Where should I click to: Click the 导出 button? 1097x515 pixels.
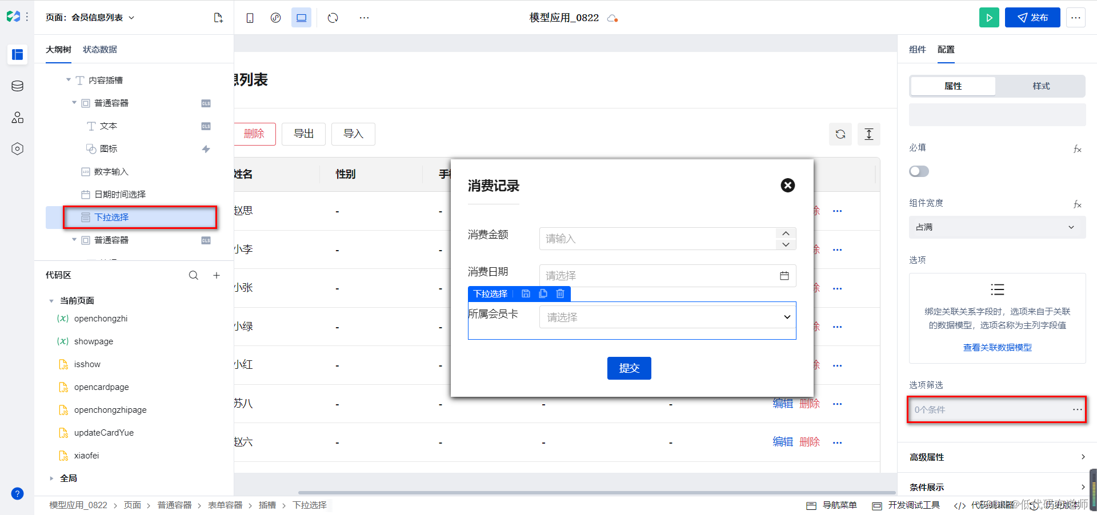point(303,134)
